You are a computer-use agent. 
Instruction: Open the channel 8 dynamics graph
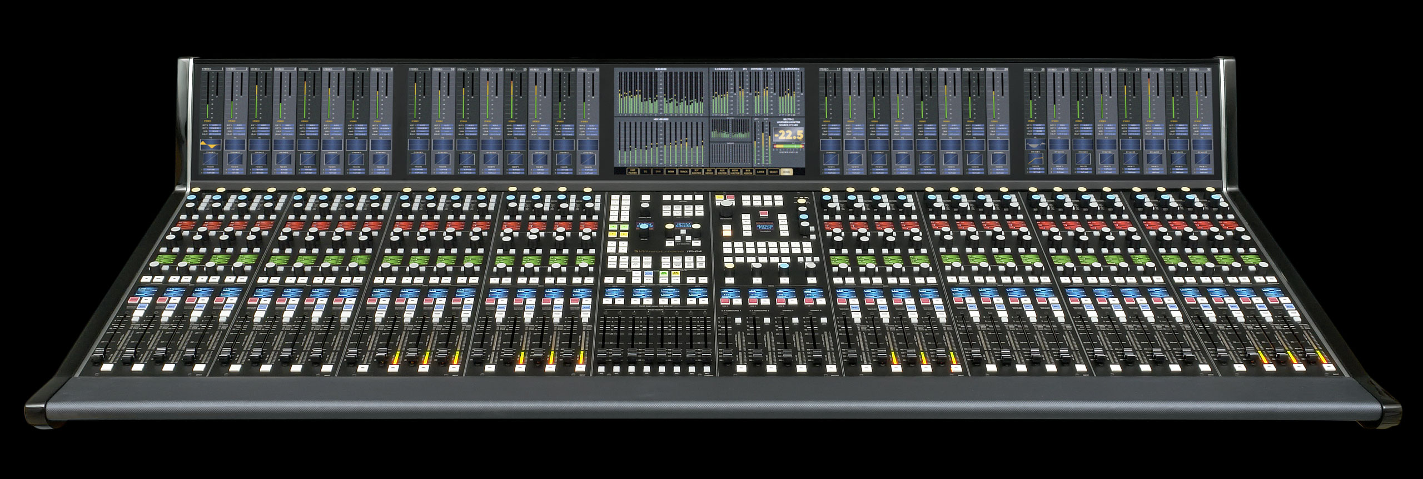click(x=381, y=159)
